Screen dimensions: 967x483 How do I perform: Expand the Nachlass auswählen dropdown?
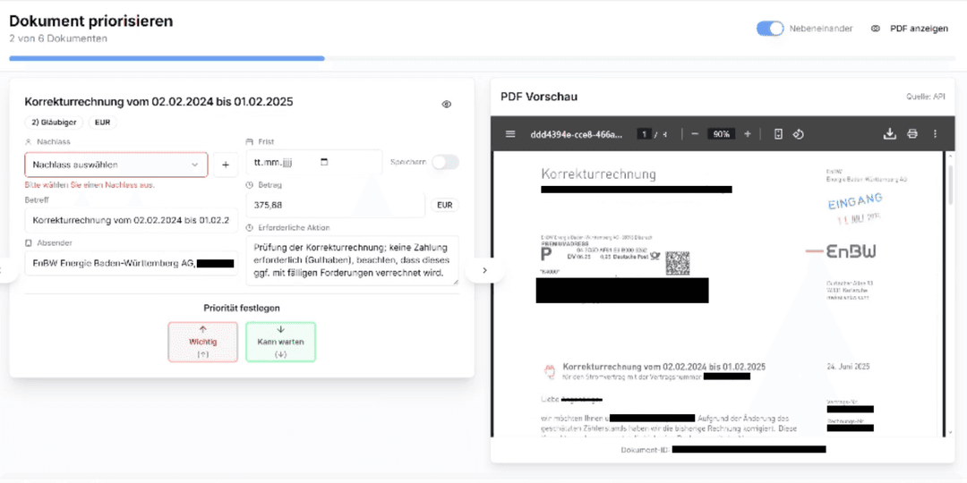click(x=116, y=165)
